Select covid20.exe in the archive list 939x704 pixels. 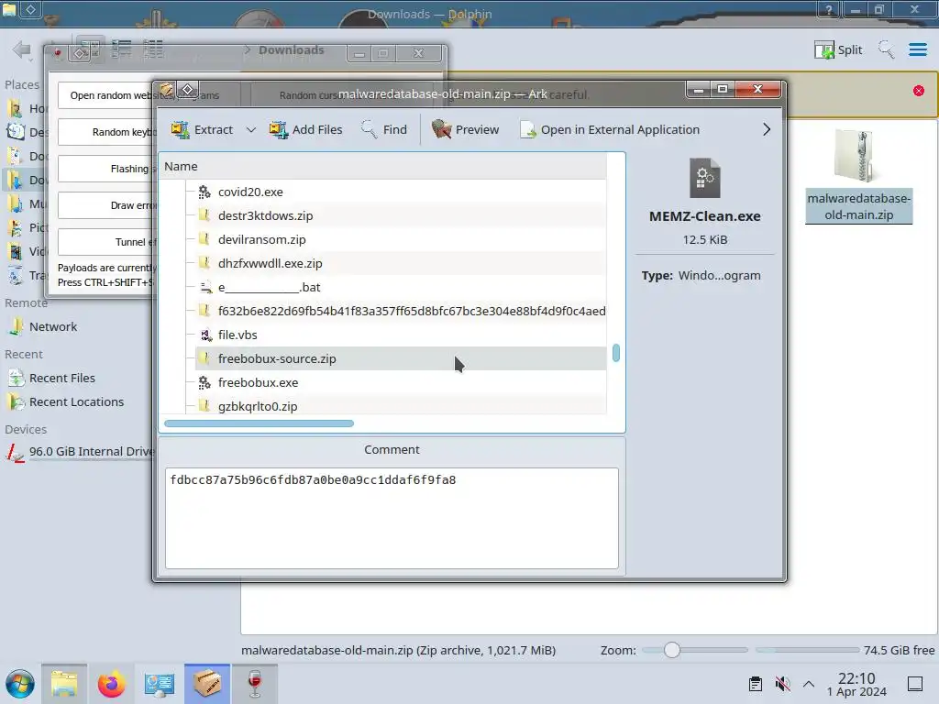401,192
